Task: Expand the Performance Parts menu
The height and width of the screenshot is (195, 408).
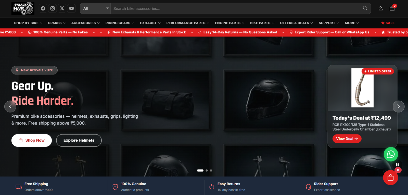Action: coord(188,23)
